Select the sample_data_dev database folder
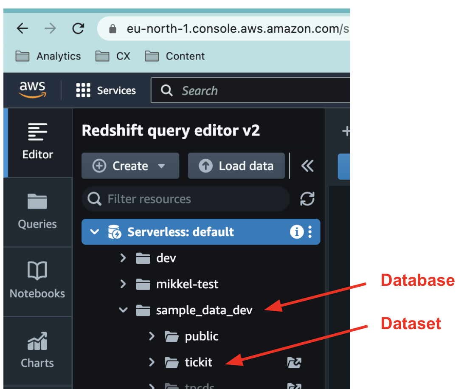467x389 pixels. pyautogui.click(x=194, y=310)
